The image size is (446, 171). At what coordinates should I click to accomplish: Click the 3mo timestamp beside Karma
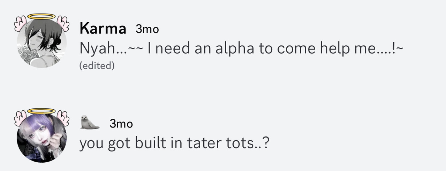point(147,30)
